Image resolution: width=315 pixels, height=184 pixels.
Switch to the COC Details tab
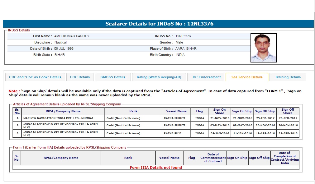point(80,77)
